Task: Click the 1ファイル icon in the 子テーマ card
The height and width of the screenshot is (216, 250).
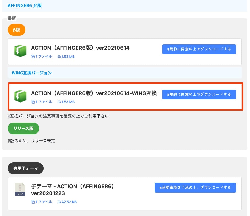Action: pyautogui.click(x=33, y=202)
